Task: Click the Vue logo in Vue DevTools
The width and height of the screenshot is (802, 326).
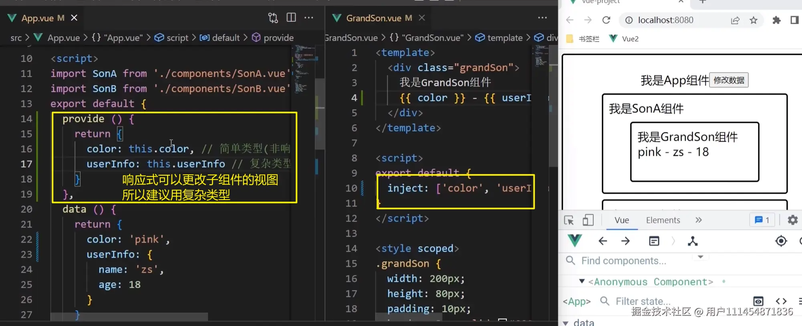Action: coord(575,241)
